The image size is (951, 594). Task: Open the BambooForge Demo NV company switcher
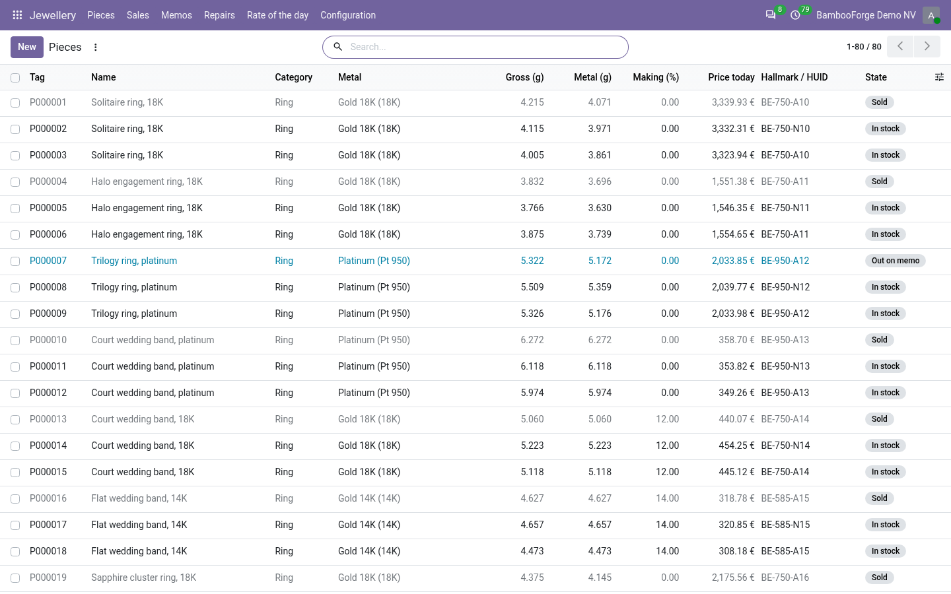click(866, 15)
